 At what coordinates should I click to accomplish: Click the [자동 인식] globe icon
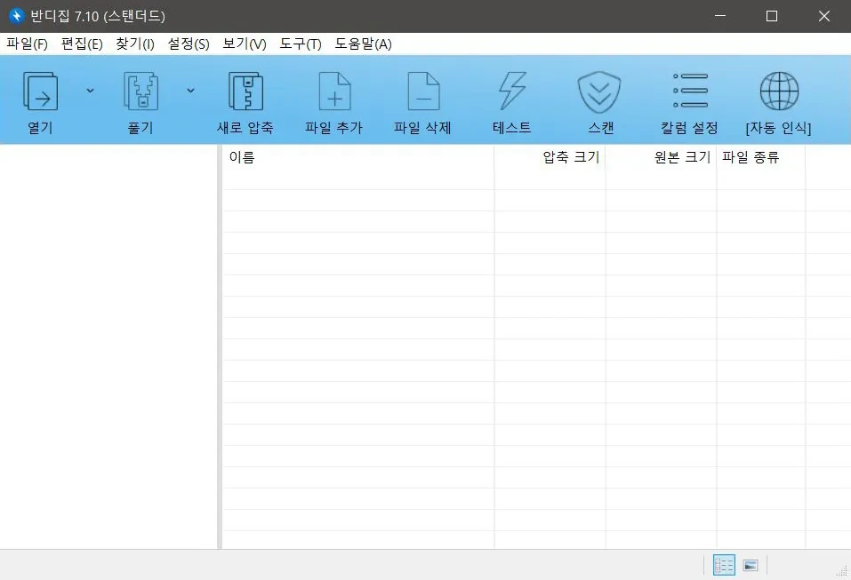(x=779, y=91)
